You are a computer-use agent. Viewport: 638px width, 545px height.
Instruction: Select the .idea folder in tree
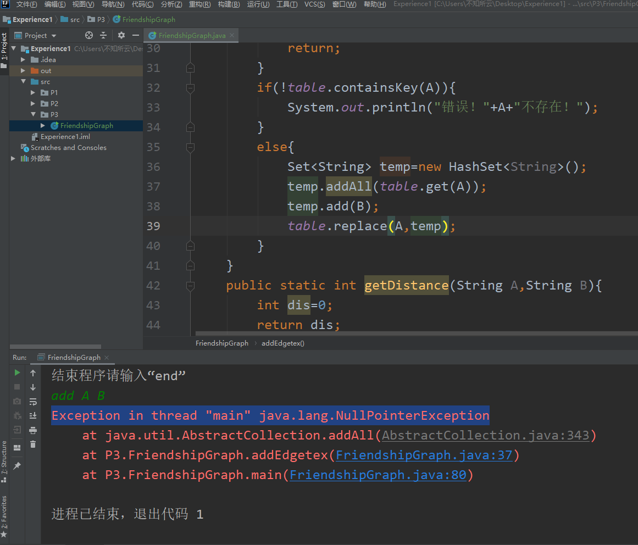(48, 60)
